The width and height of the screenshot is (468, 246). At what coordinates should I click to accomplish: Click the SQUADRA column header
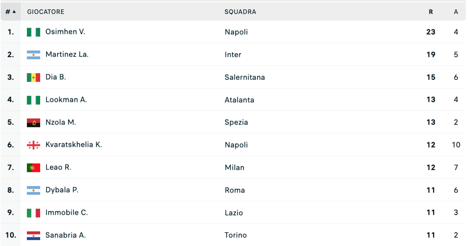point(240,12)
